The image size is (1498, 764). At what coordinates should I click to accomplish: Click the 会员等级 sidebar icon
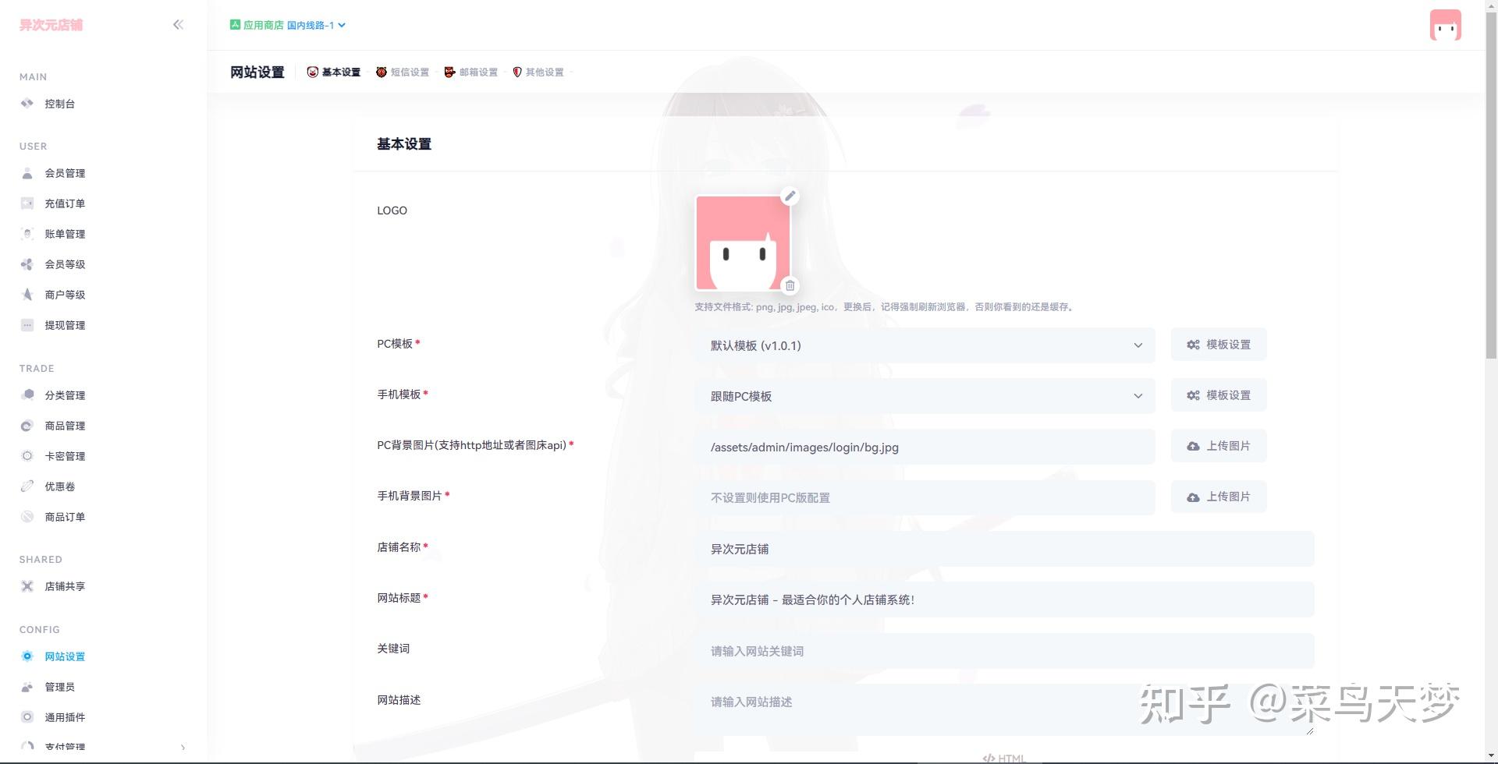[x=27, y=264]
